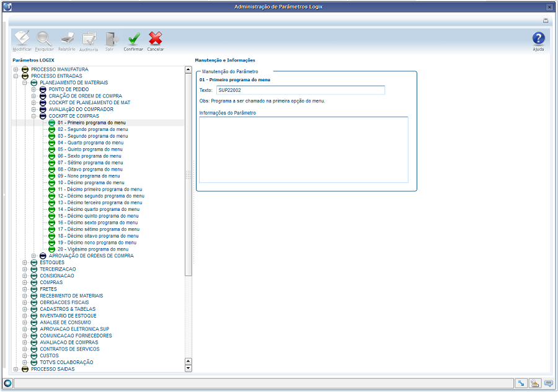Click the TOTVS COLABORAÇÃO node icon
Viewport: 558px width, 392px height.
click(34, 362)
